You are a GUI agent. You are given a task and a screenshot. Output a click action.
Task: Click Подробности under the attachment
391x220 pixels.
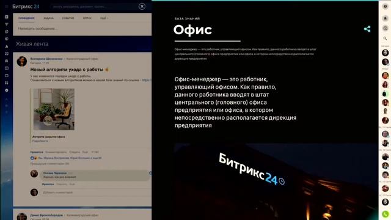[x=40, y=141]
